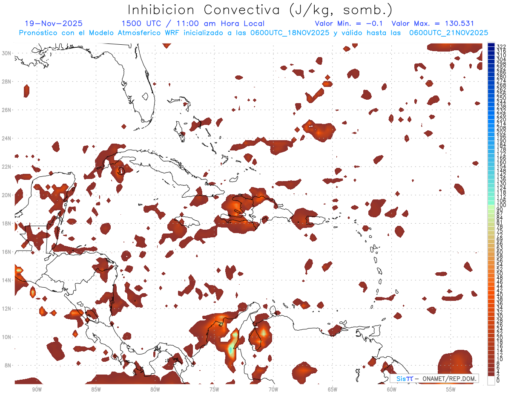Click the time "1500 UTC / 11:00 am Hora Local"
This screenshot has height=395, width=511.
[x=193, y=24]
